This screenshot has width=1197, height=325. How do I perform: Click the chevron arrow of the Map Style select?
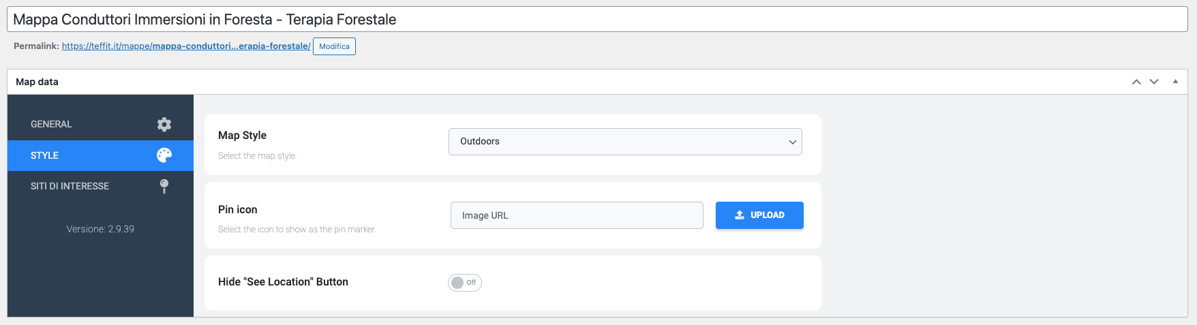click(x=792, y=142)
